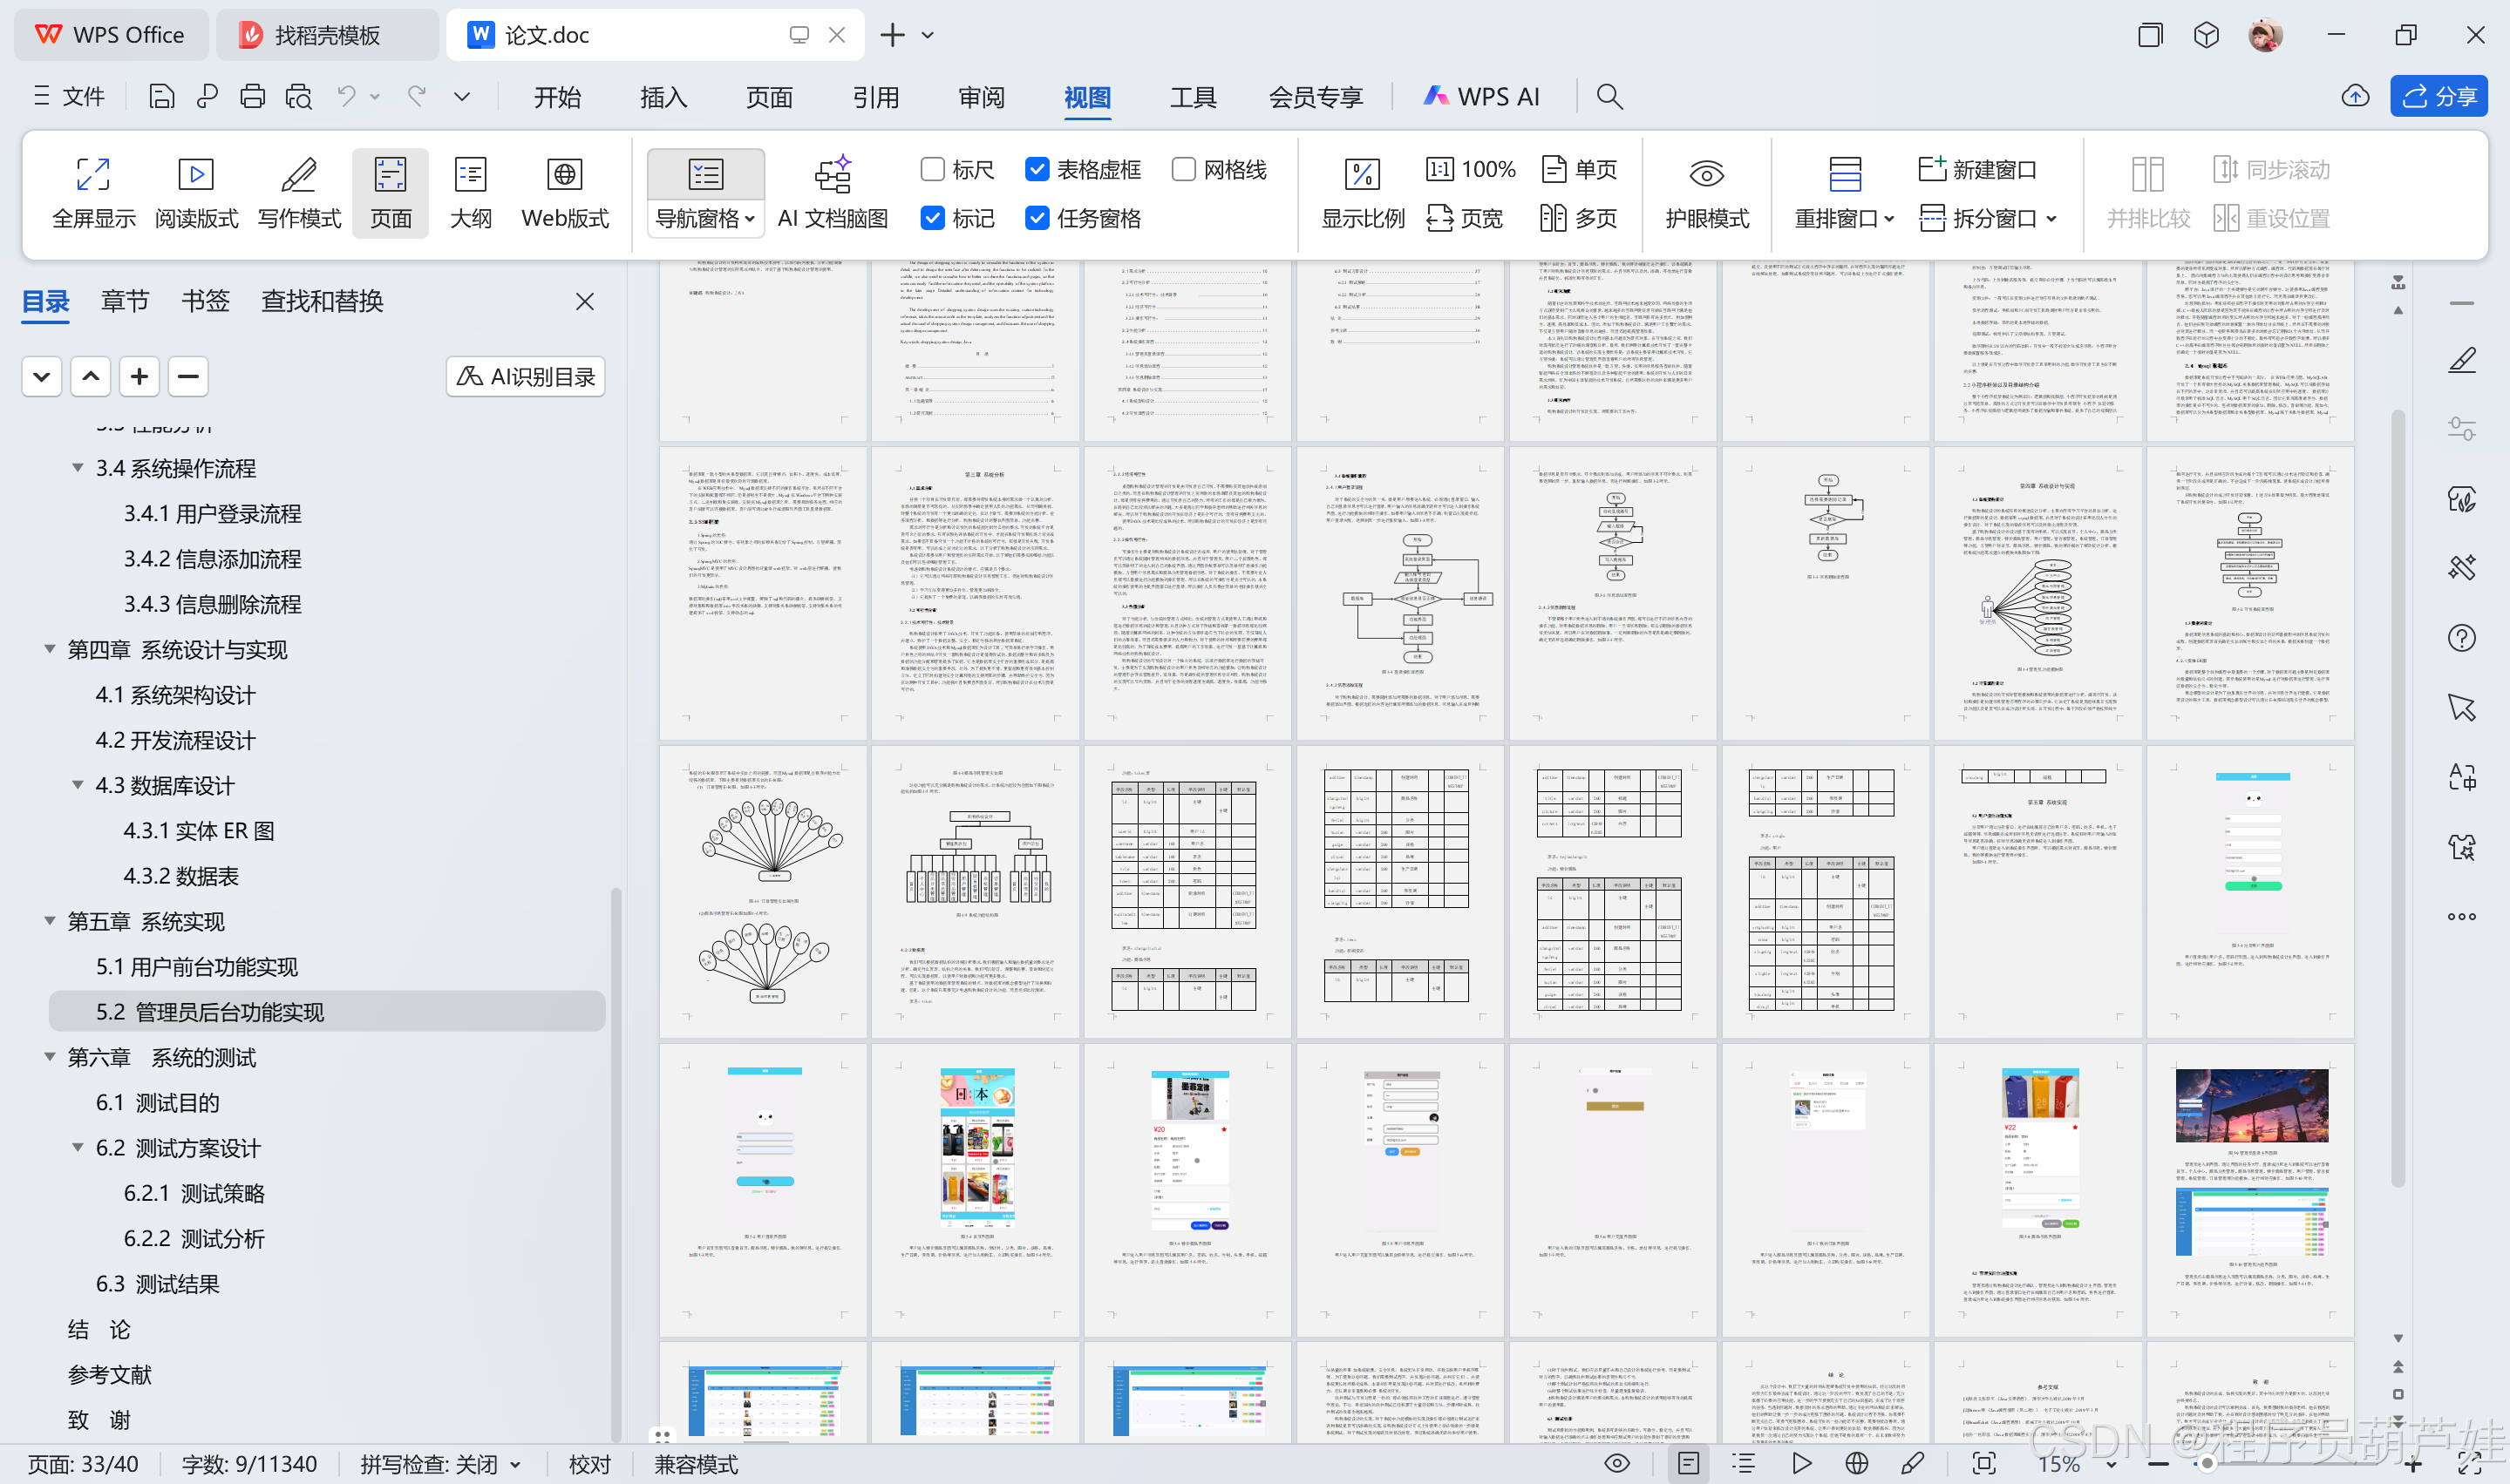Open the search magnifier in menu bar
2510x1484 pixels.
1609,96
